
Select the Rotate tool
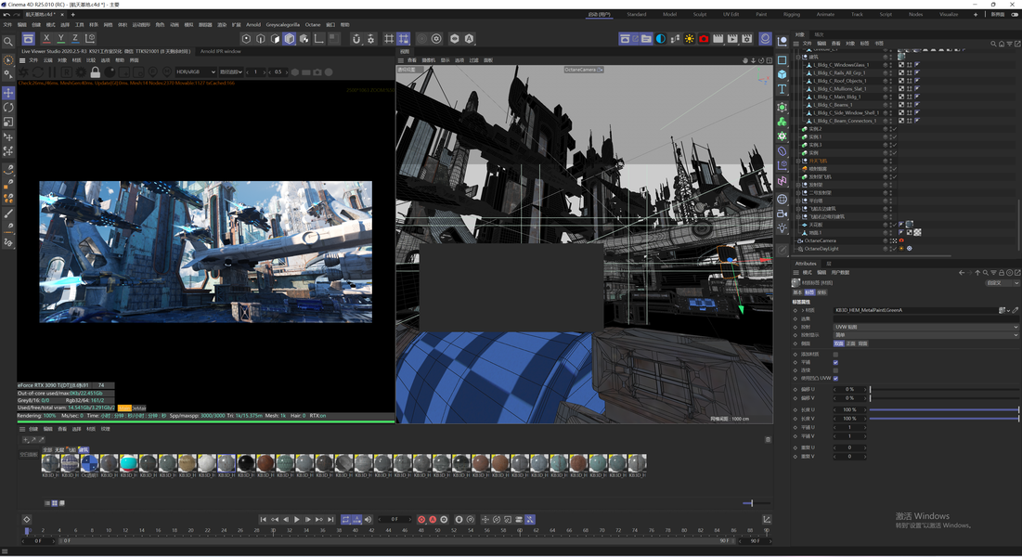pyautogui.click(x=8, y=107)
